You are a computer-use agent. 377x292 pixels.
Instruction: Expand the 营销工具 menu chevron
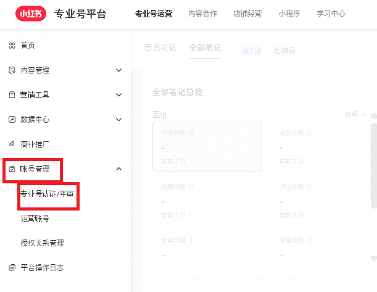[x=119, y=95]
